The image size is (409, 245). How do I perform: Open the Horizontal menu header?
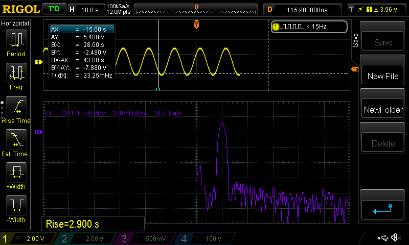click(x=15, y=23)
